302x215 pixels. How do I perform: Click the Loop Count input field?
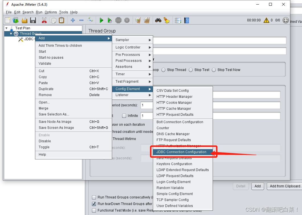click(210, 116)
